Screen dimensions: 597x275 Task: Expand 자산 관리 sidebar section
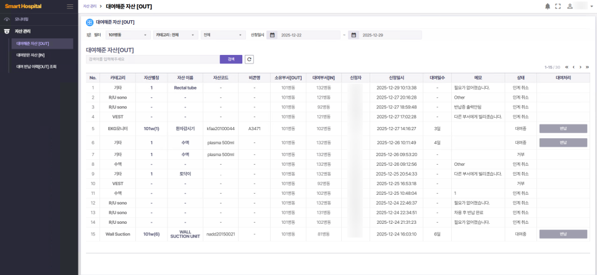click(23, 31)
